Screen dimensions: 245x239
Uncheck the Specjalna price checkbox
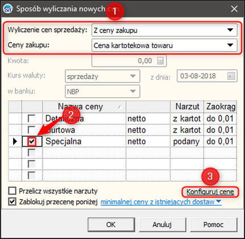click(32, 141)
